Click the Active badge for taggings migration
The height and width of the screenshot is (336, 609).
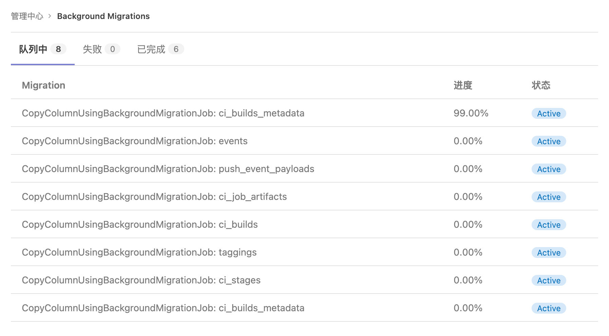549,253
